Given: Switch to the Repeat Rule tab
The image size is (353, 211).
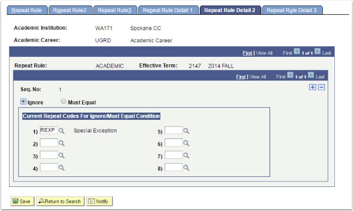Looking at the screenshot, I should (x=27, y=10).
